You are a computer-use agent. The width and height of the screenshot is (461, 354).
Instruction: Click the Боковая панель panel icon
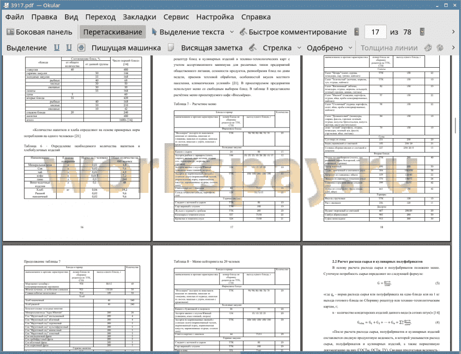click(x=10, y=32)
